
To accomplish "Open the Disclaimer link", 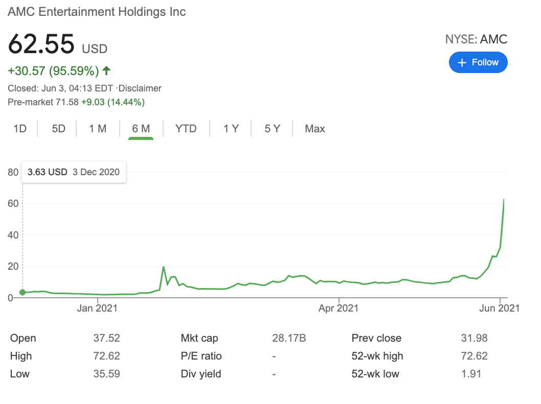I will (x=140, y=88).
